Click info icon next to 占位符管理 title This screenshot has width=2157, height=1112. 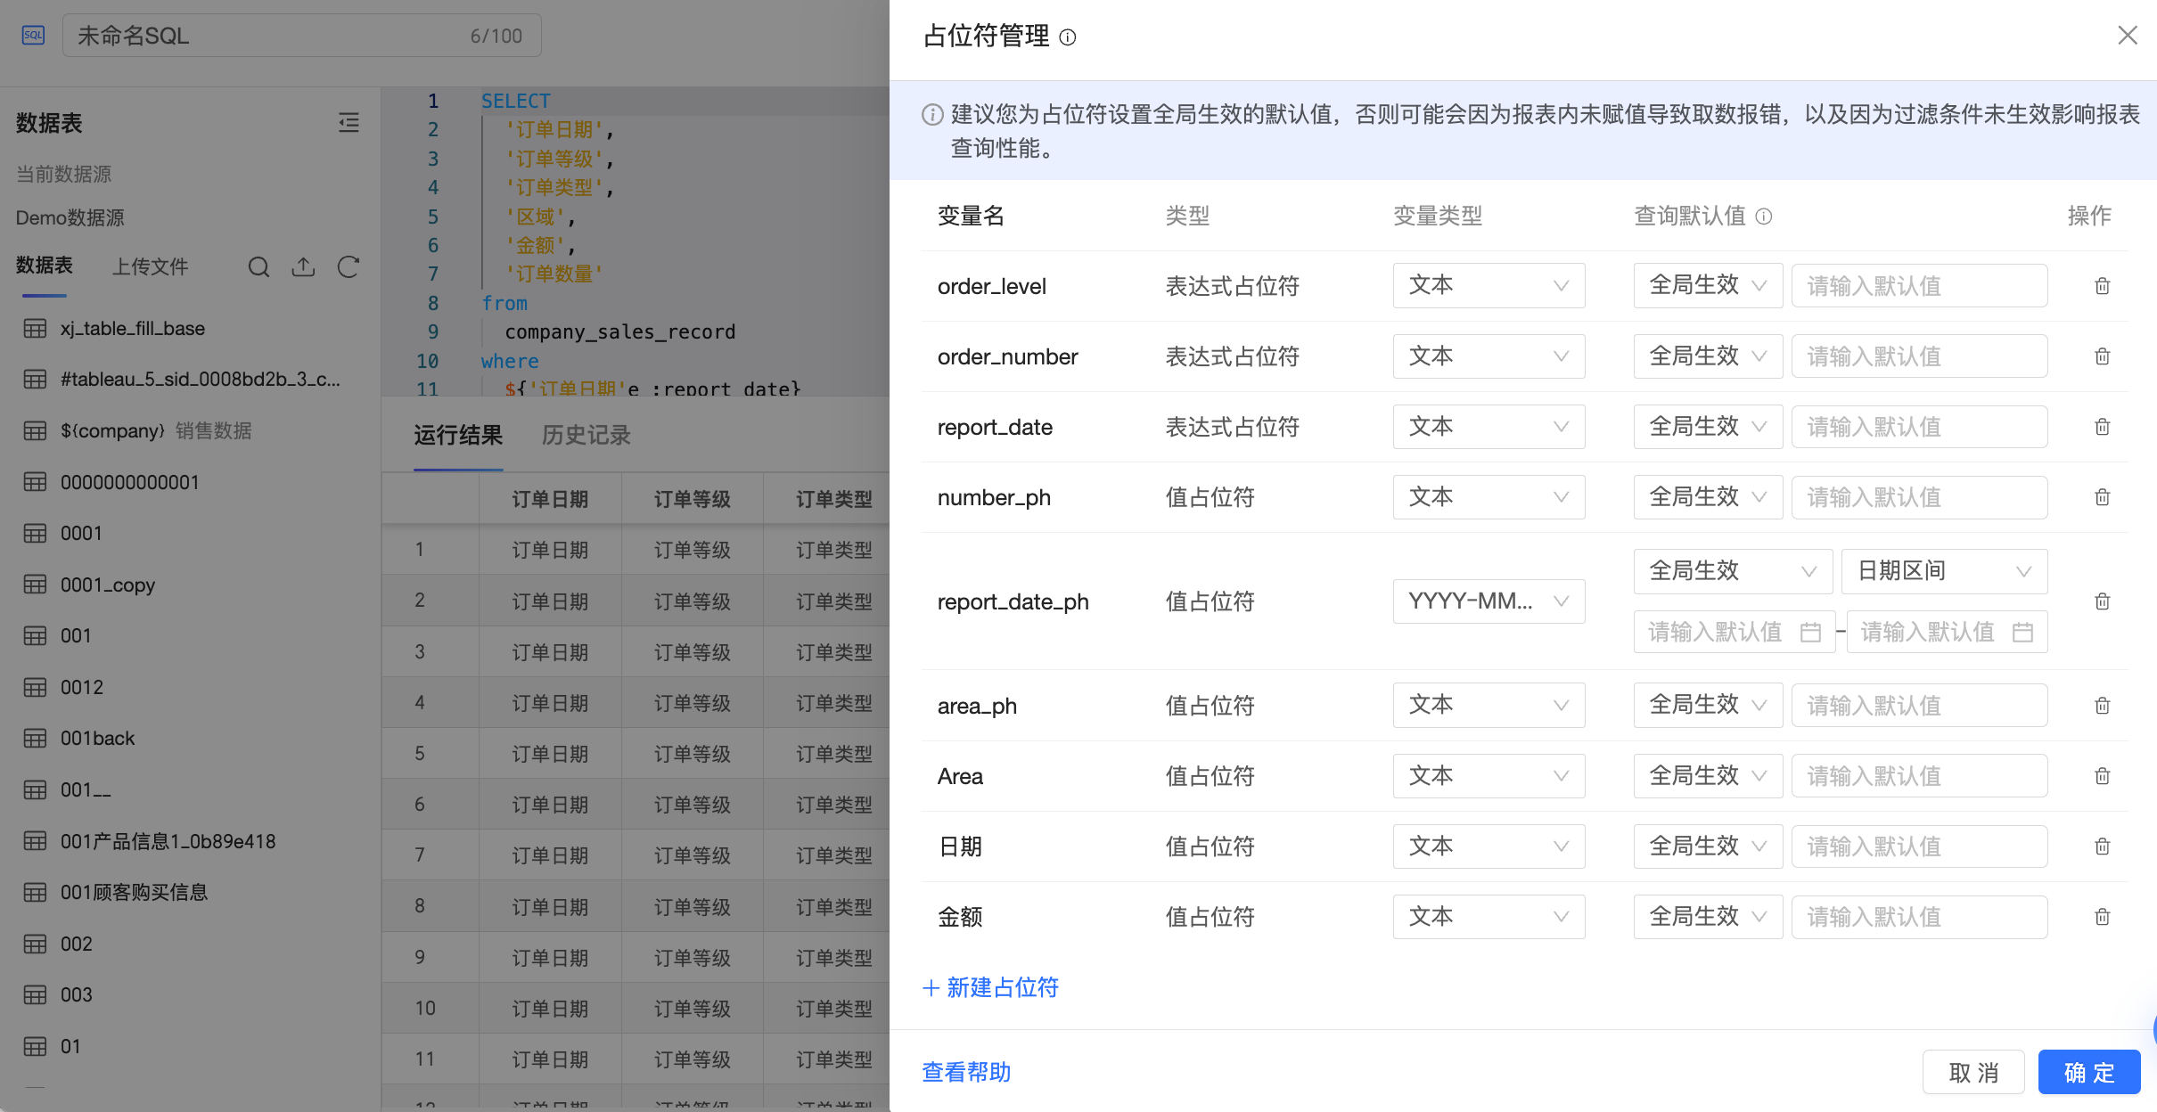click(x=1068, y=37)
